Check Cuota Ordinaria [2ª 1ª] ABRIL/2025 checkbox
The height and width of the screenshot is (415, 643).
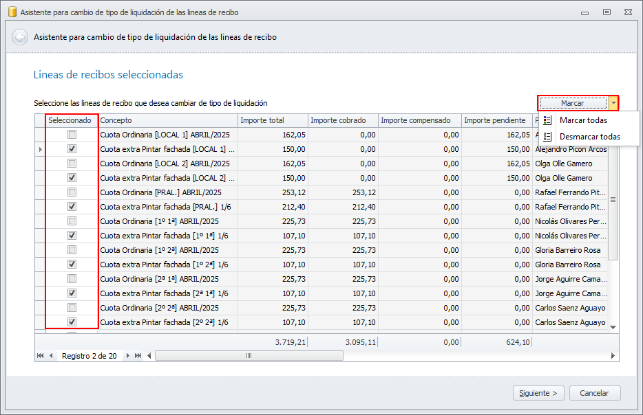(x=72, y=279)
